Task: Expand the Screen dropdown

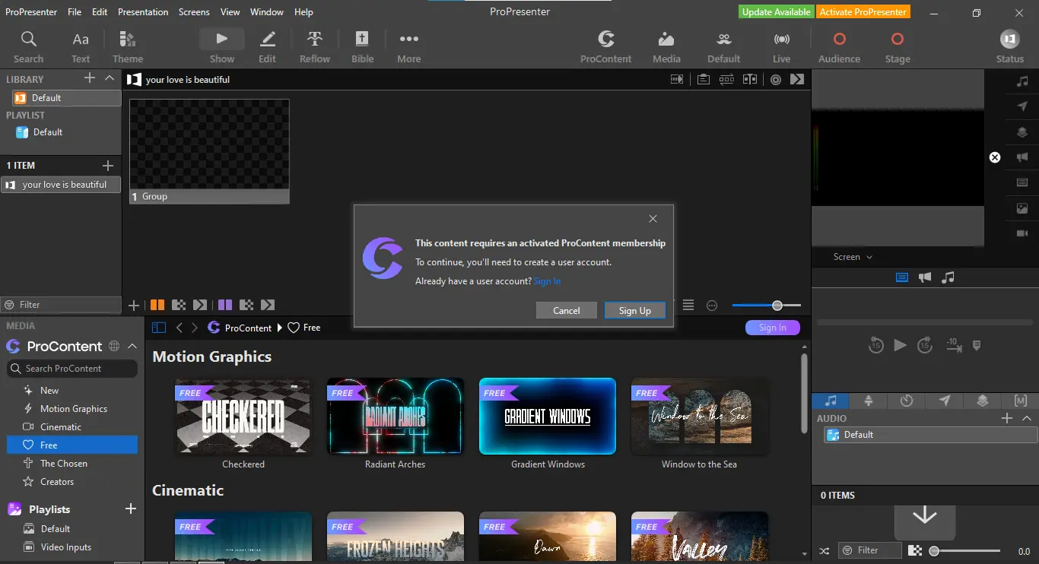Action: tap(853, 257)
